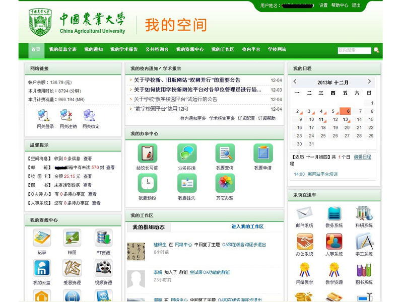The width and height of the screenshot is (403, 302).
Task: Click 学术报告更多 link
Action: [222, 118]
